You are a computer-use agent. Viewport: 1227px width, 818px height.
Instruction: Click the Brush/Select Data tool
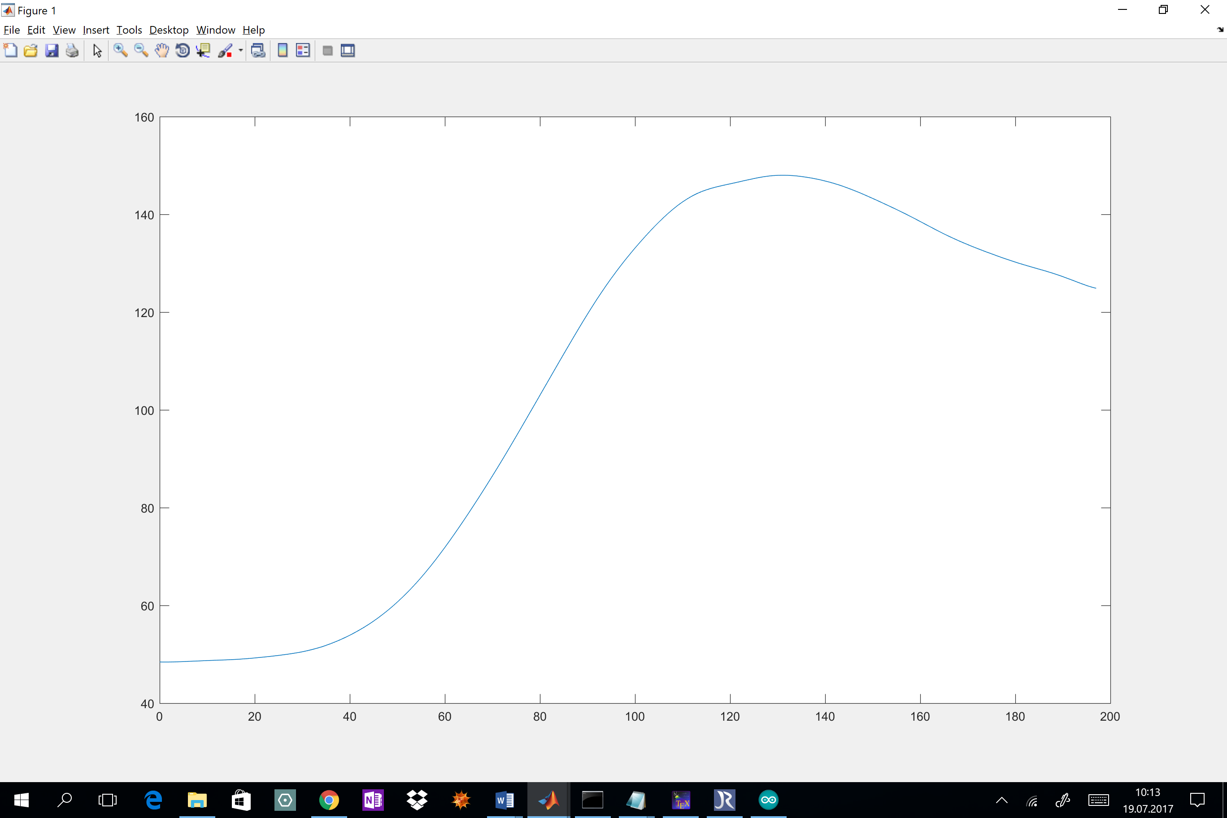pyautogui.click(x=226, y=51)
